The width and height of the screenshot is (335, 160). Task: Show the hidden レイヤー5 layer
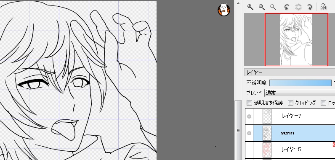click(x=249, y=150)
